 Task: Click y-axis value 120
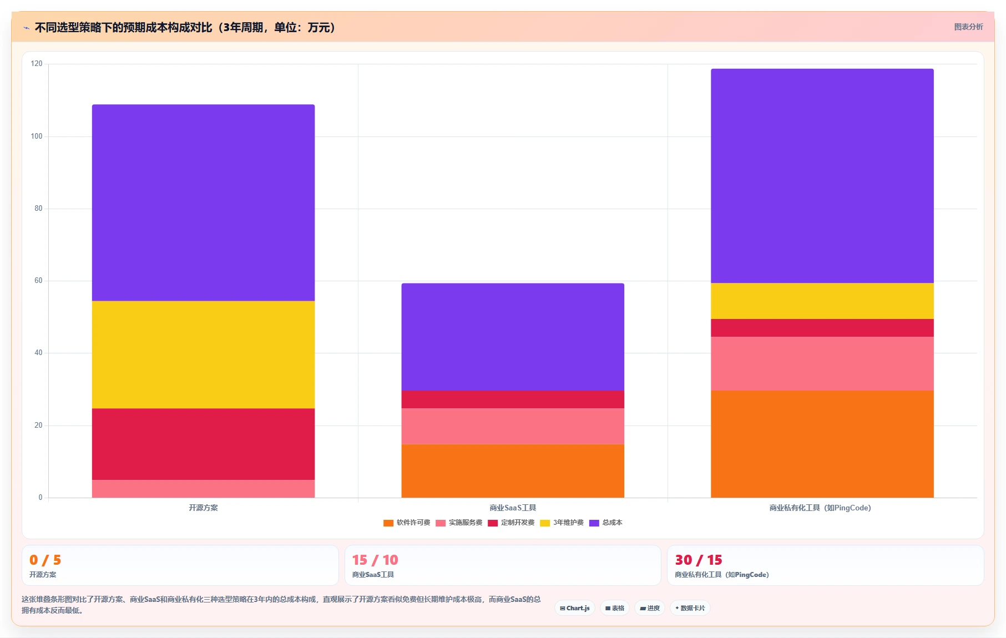click(37, 64)
